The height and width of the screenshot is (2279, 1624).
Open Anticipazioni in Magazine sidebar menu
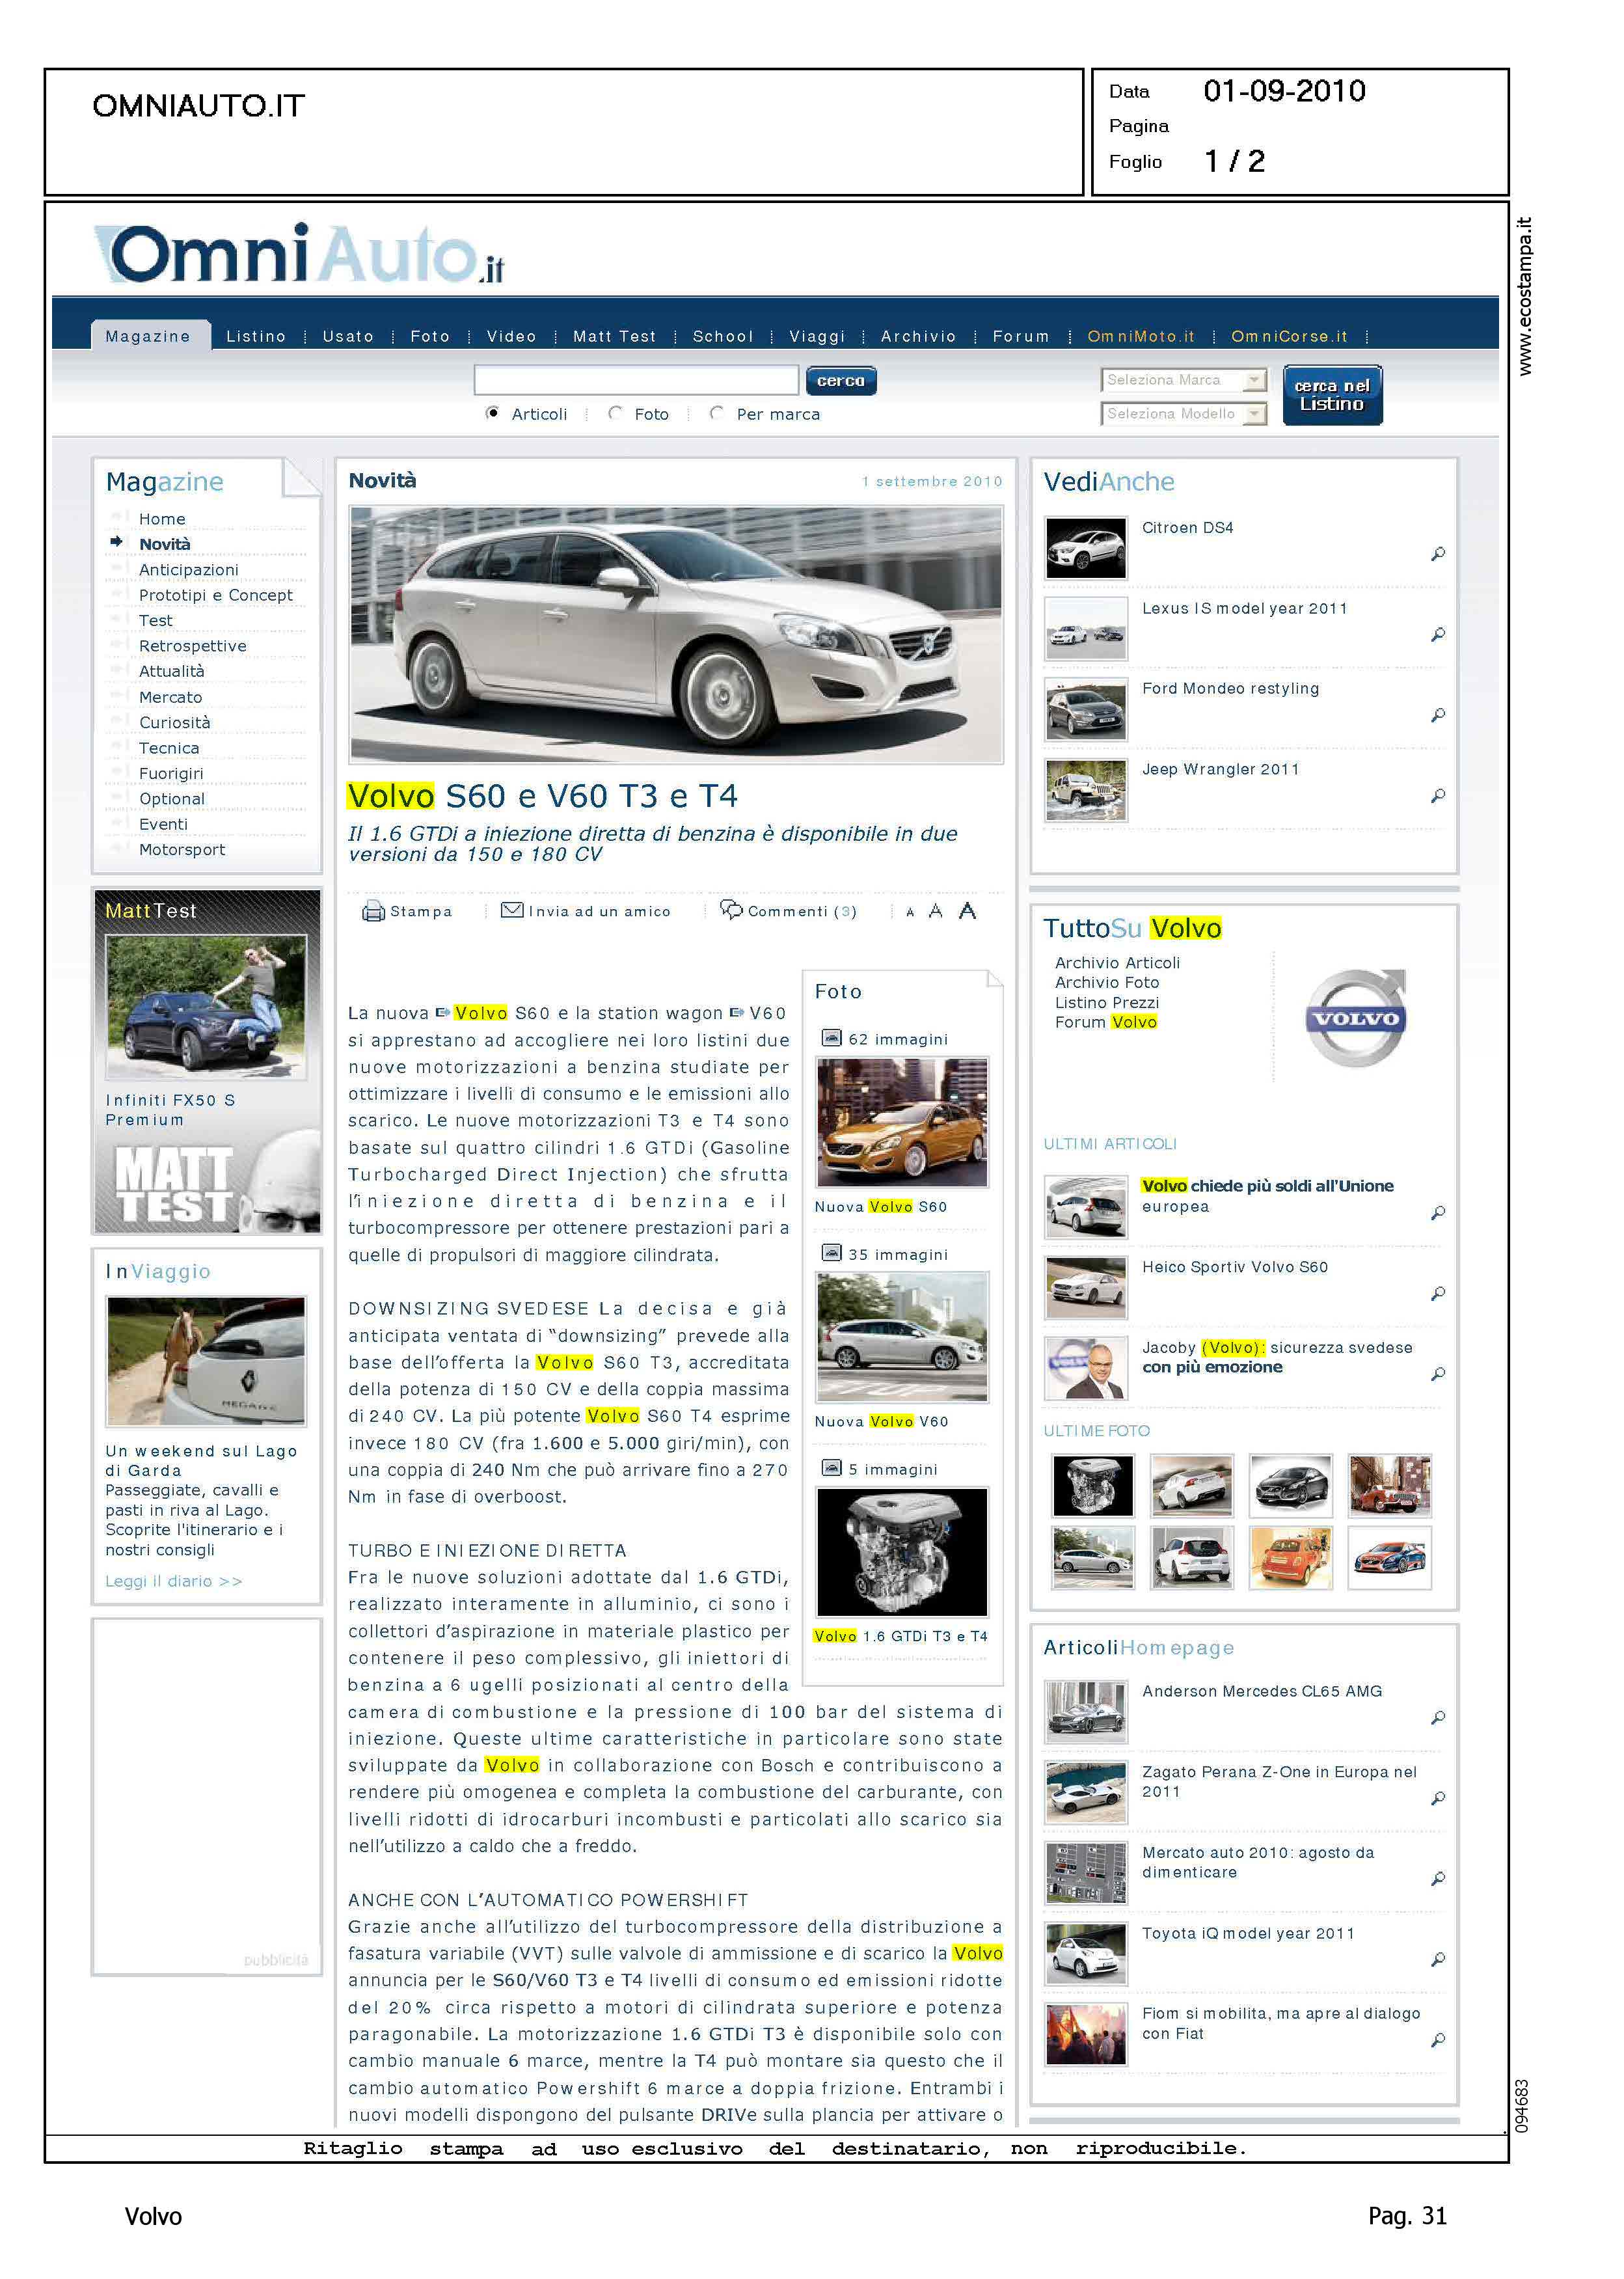click(188, 570)
